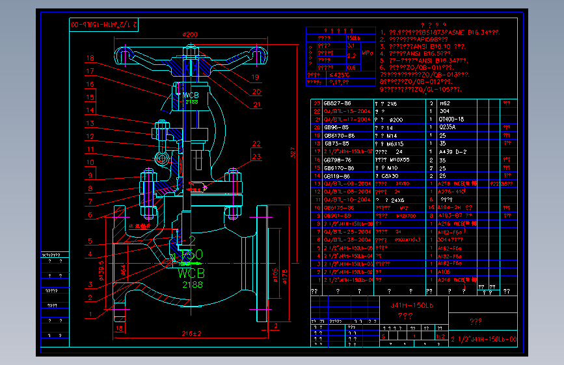Click callout number 23 right of bonnet
Viewport: 564px width, 365px height.
(256, 157)
